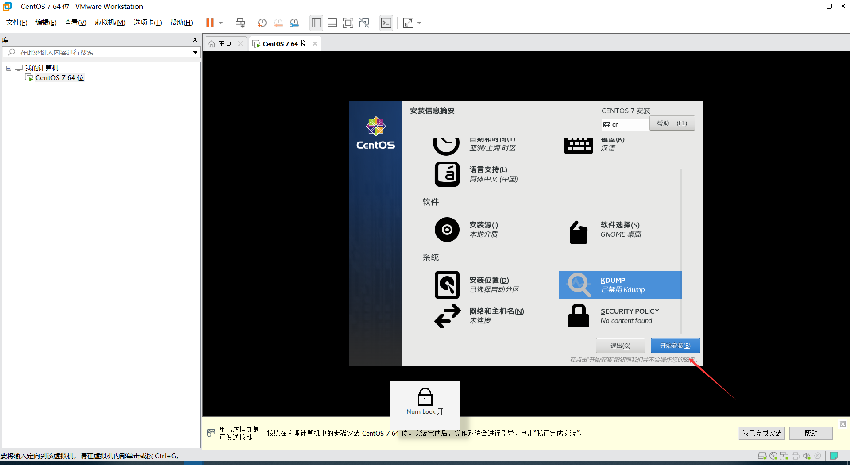Send Ctrl+Alt+Del to the virtual machine
Screen dimensions: 850x465
[240, 23]
